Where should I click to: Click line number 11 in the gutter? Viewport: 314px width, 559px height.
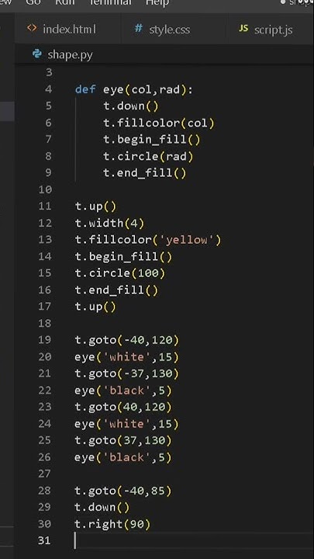[45, 207]
